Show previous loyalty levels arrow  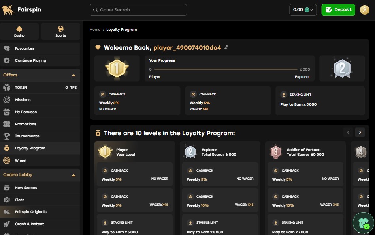[348, 132]
